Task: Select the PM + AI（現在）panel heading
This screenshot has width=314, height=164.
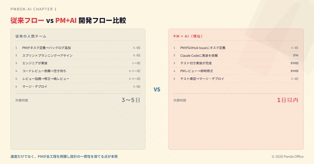Action: [x=188, y=36]
